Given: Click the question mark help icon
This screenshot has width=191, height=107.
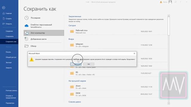Looking at the screenshot, I should click(181, 2).
